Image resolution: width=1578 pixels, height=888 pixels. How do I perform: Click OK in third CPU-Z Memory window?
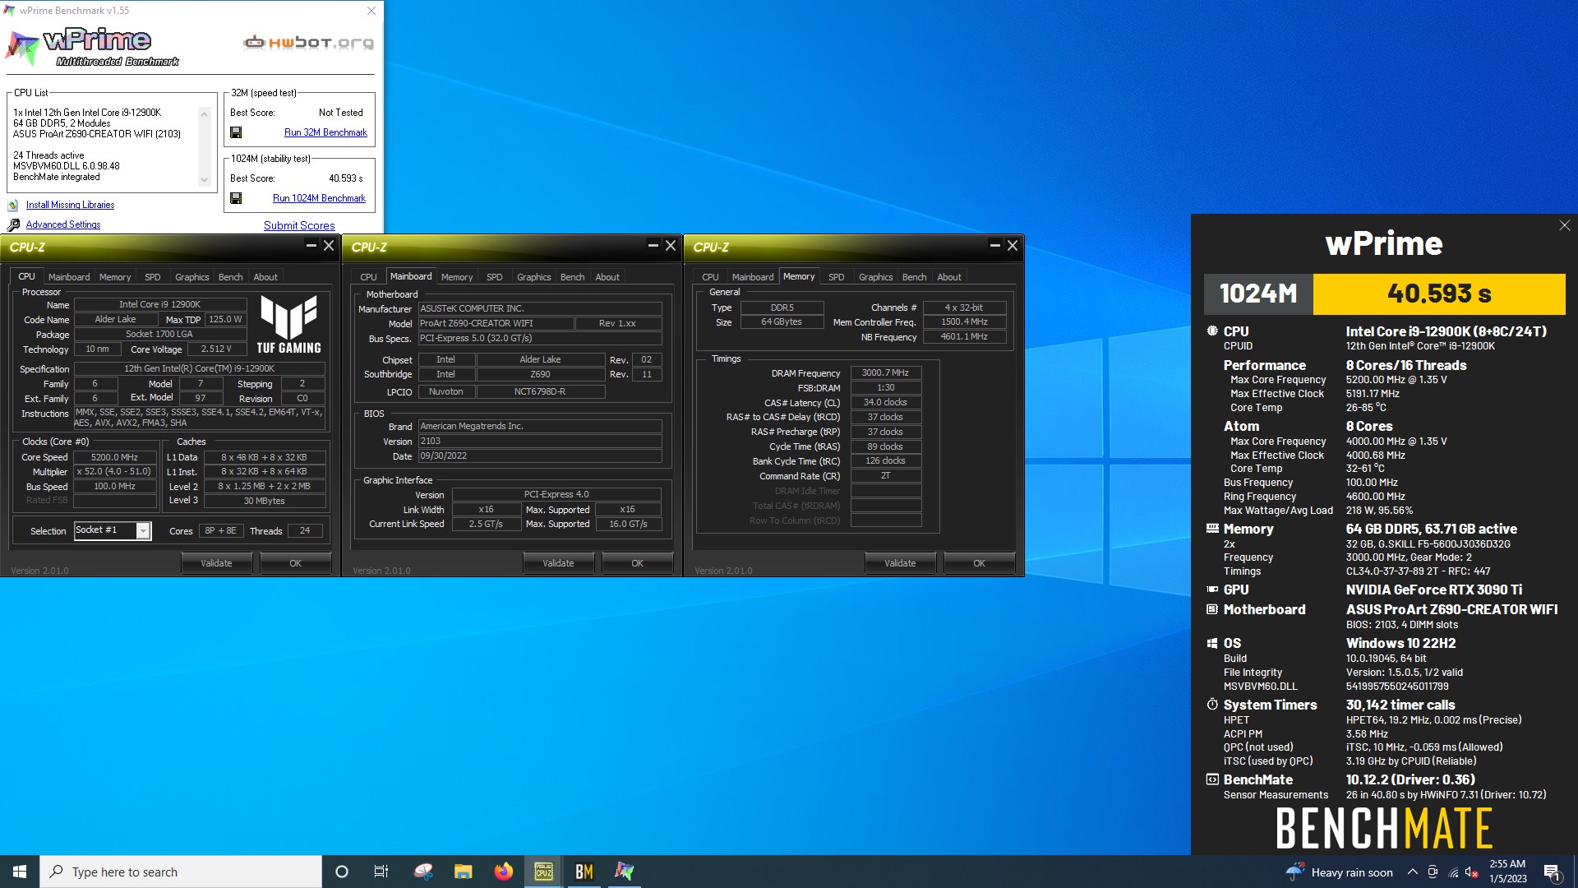(980, 563)
